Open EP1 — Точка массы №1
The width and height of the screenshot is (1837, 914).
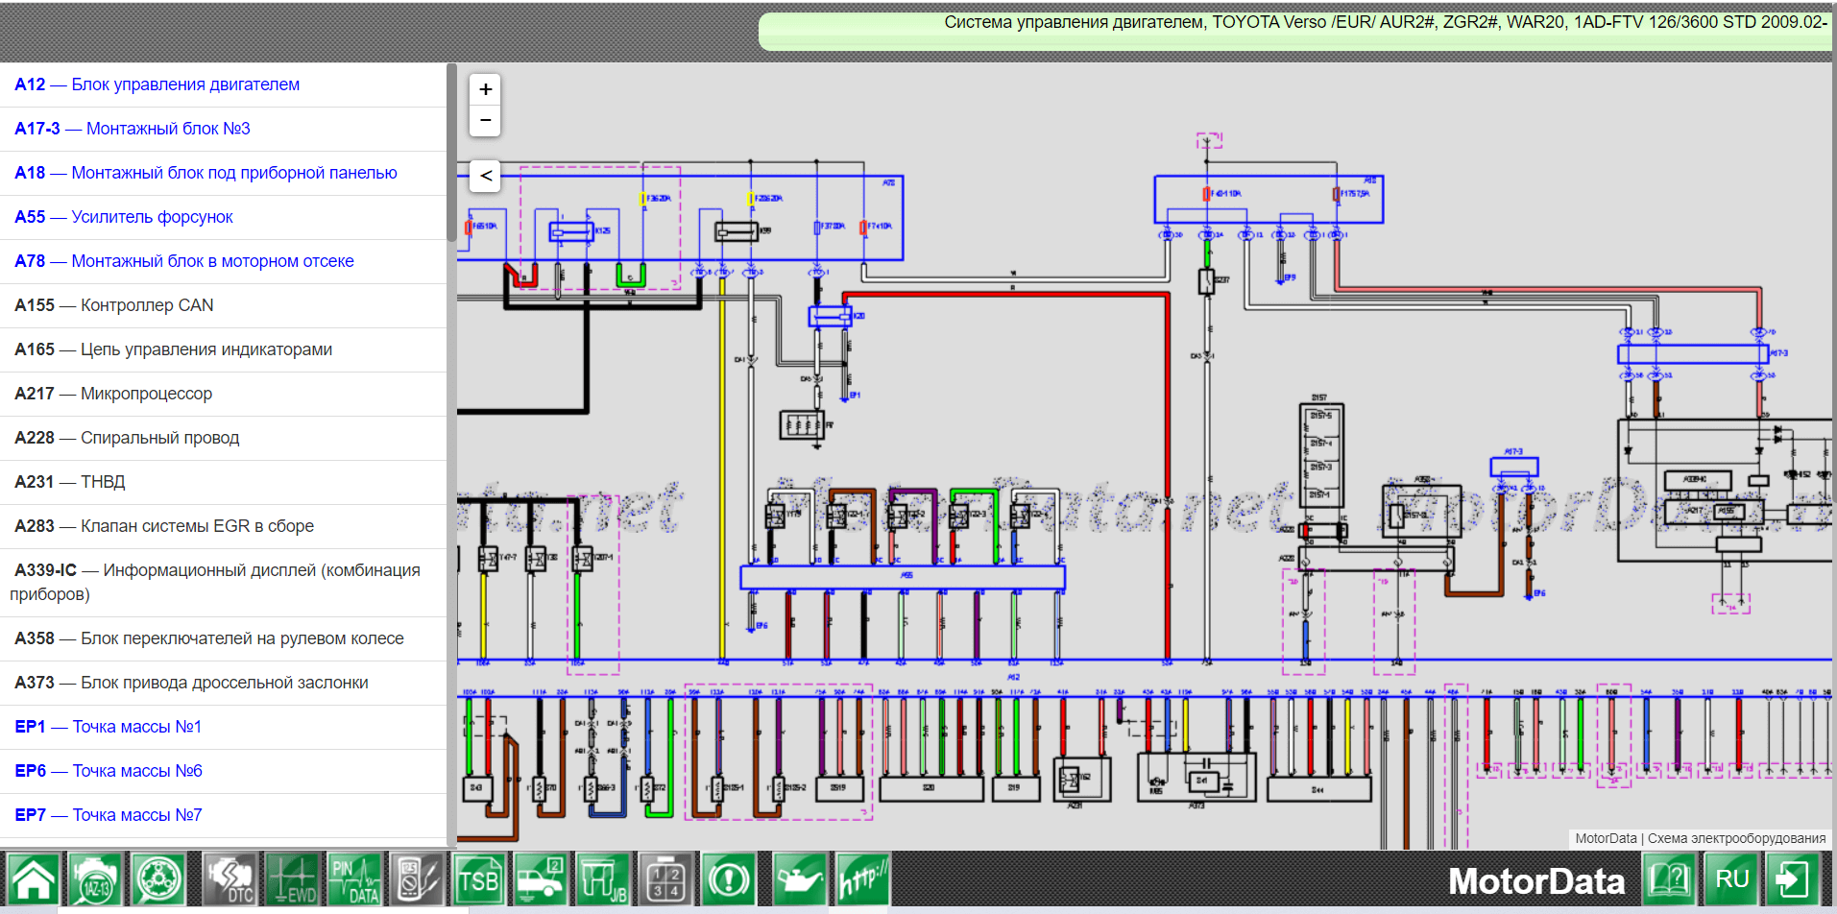223,727
